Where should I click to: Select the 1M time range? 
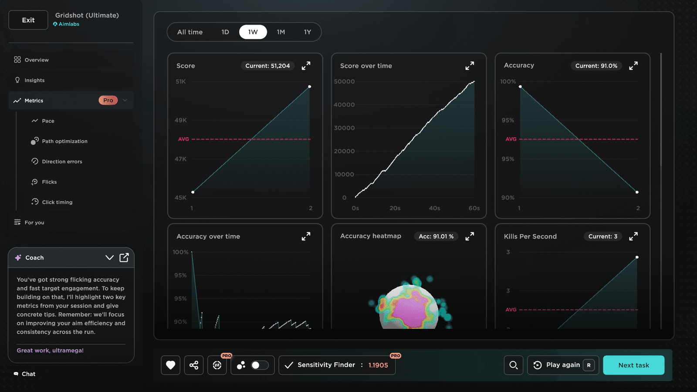(x=281, y=32)
